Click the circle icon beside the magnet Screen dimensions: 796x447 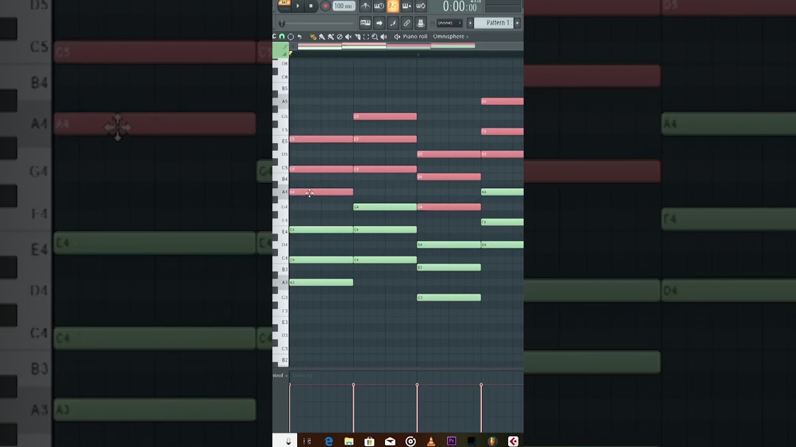click(x=290, y=37)
